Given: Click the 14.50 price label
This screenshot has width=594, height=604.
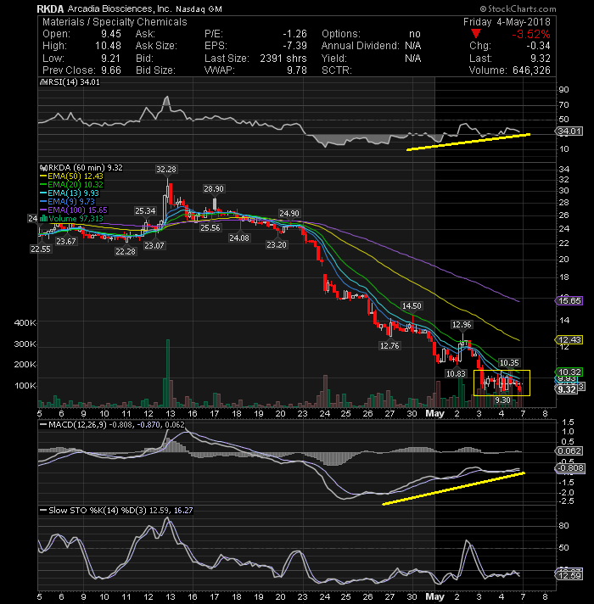Looking at the screenshot, I should click(x=412, y=306).
